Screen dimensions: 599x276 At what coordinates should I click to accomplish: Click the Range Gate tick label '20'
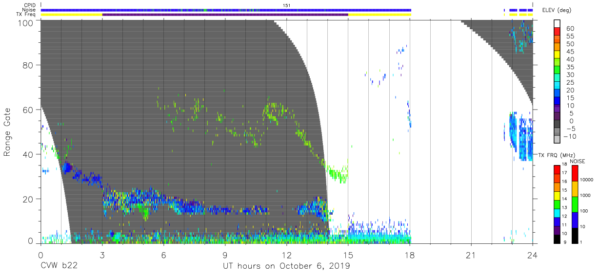28,199
